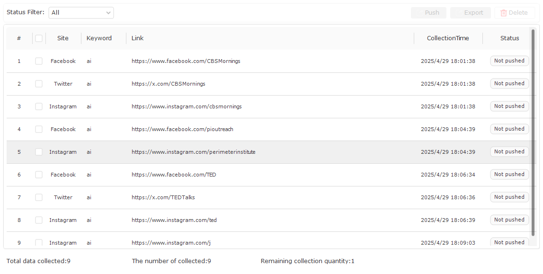The height and width of the screenshot is (274, 543).
Task: Open the Status Filter dropdown
Action: (x=81, y=13)
